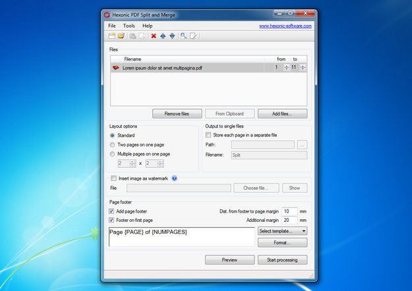412x291 pixels.
Task: Select Multiple pages on one page option
Action: 113,154
